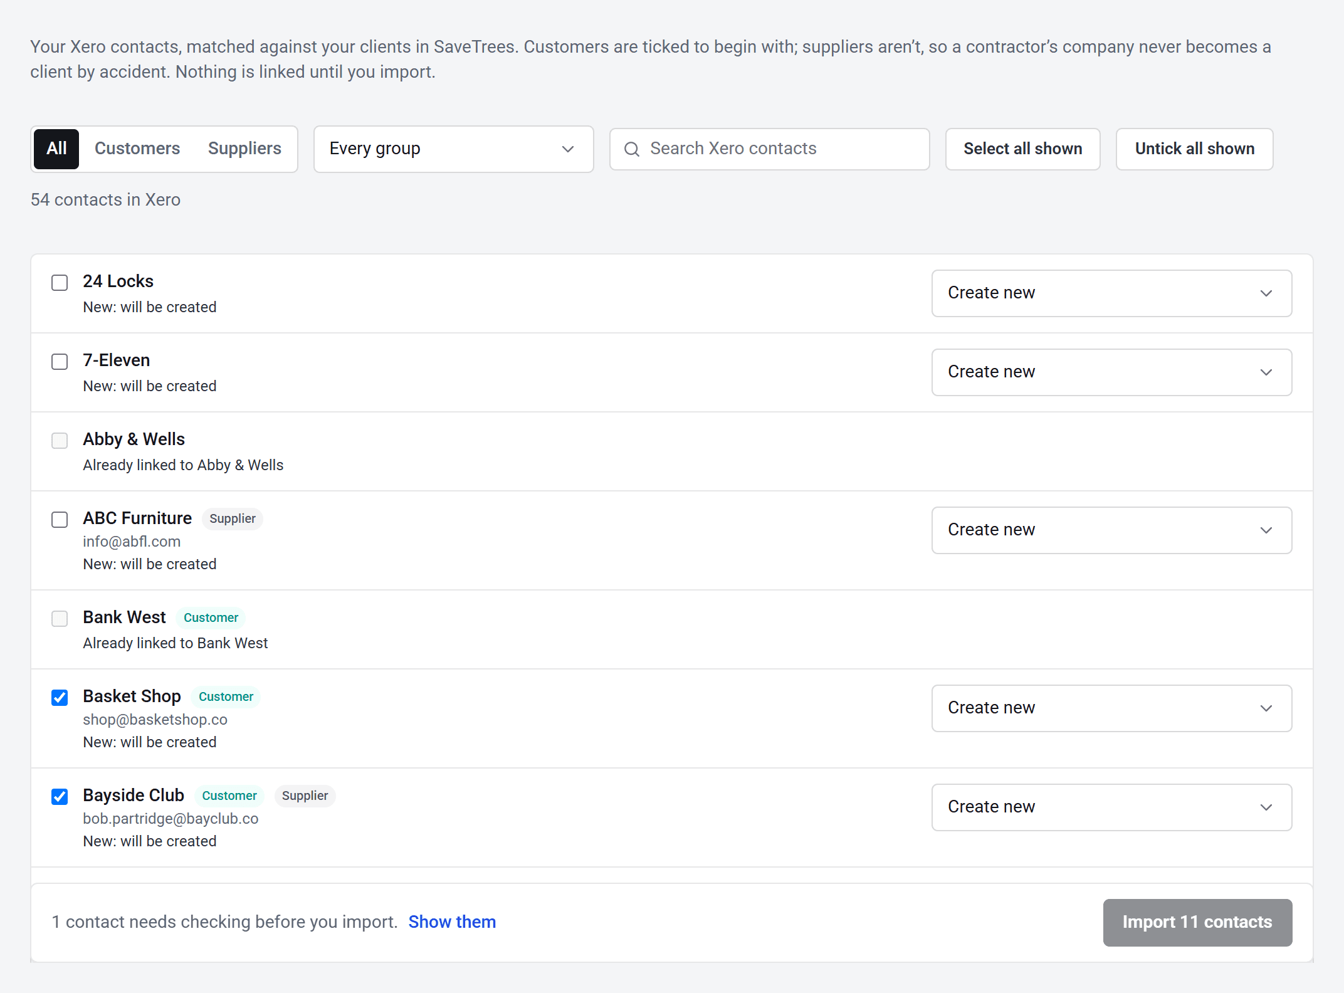
Task: Tick the ABC Furniture checkbox
Action: [x=60, y=520]
